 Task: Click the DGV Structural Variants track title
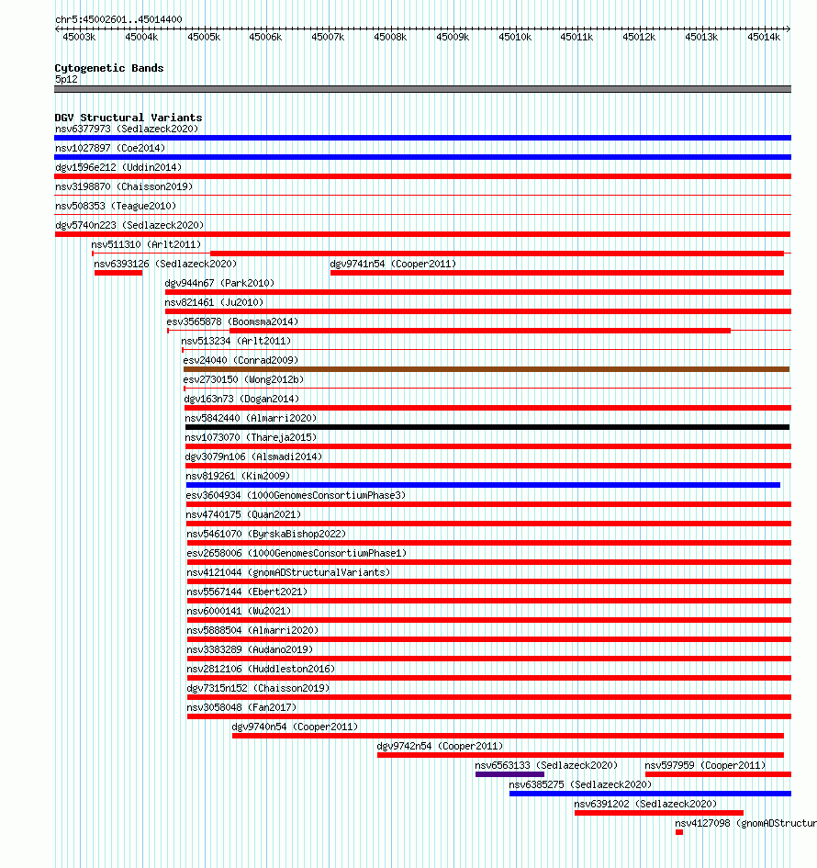129,118
